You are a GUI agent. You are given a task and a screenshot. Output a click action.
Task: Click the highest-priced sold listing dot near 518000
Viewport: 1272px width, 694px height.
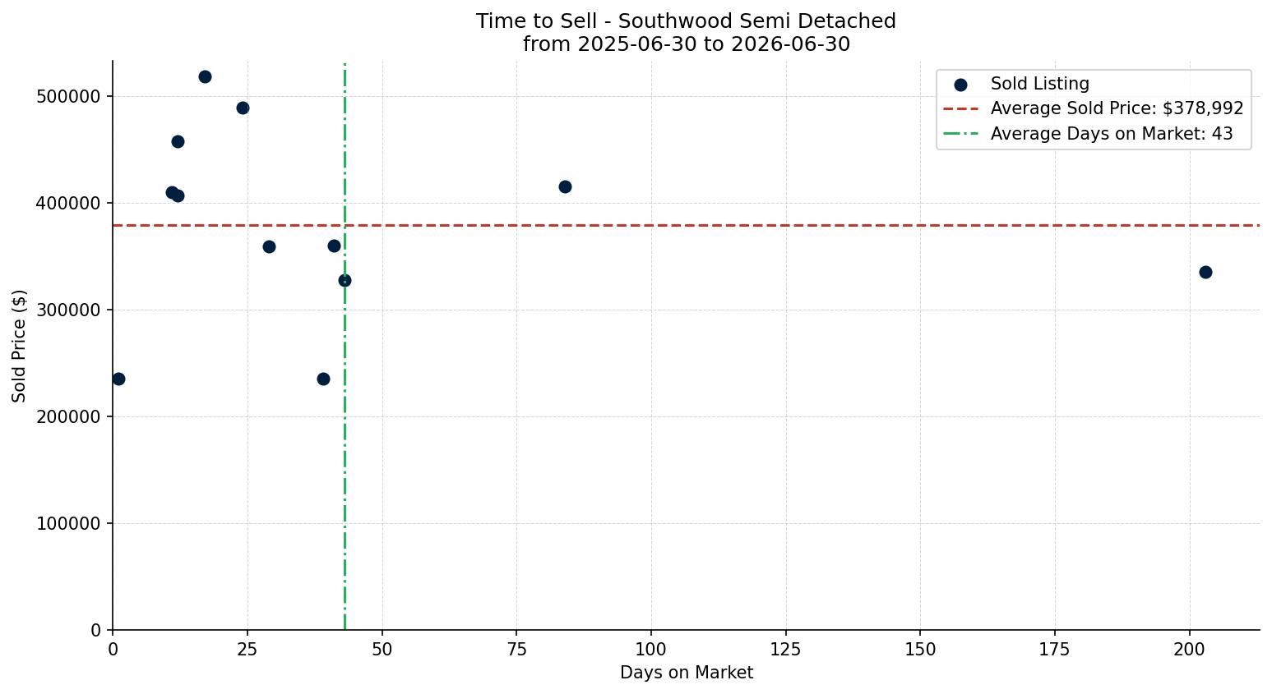tap(205, 76)
